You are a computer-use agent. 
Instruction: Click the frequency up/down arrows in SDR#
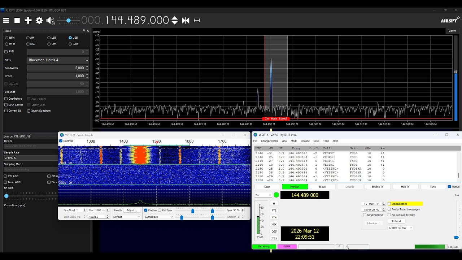[x=175, y=20]
